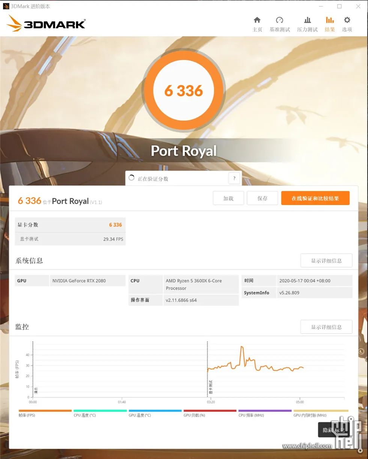This screenshot has width=368, height=459.
Task: Click the 正在验证分数 status text
Action: click(x=153, y=179)
